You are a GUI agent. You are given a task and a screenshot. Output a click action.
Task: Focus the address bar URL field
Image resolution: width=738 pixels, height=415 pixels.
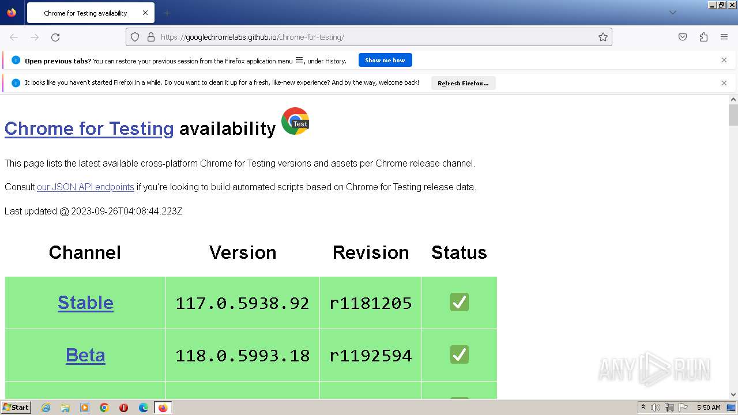tap(369, 37)
